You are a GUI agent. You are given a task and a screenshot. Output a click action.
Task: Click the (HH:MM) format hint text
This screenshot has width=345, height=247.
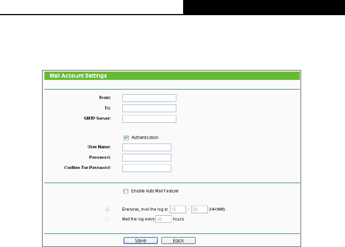217,209
